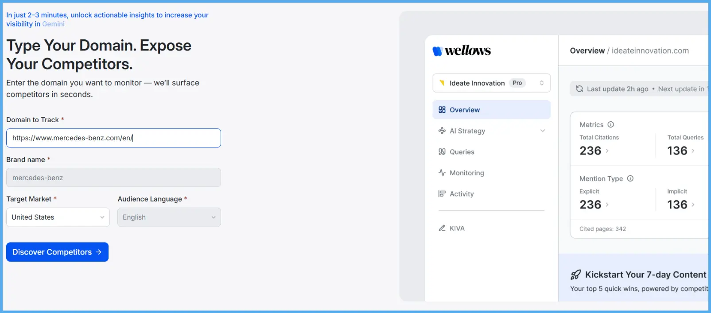Image resolution: width=711 pixels, height=313 pixels.
Task: Open KIVA in the sidebar
Action: click(x=492, y=228)
